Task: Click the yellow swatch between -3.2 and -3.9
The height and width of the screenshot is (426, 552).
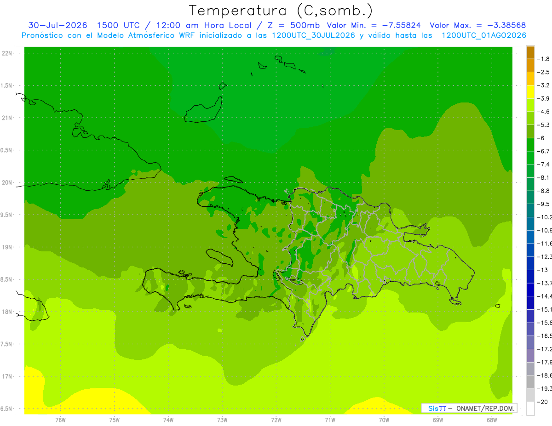Action: pyautogui.click(x=530, y=92)
